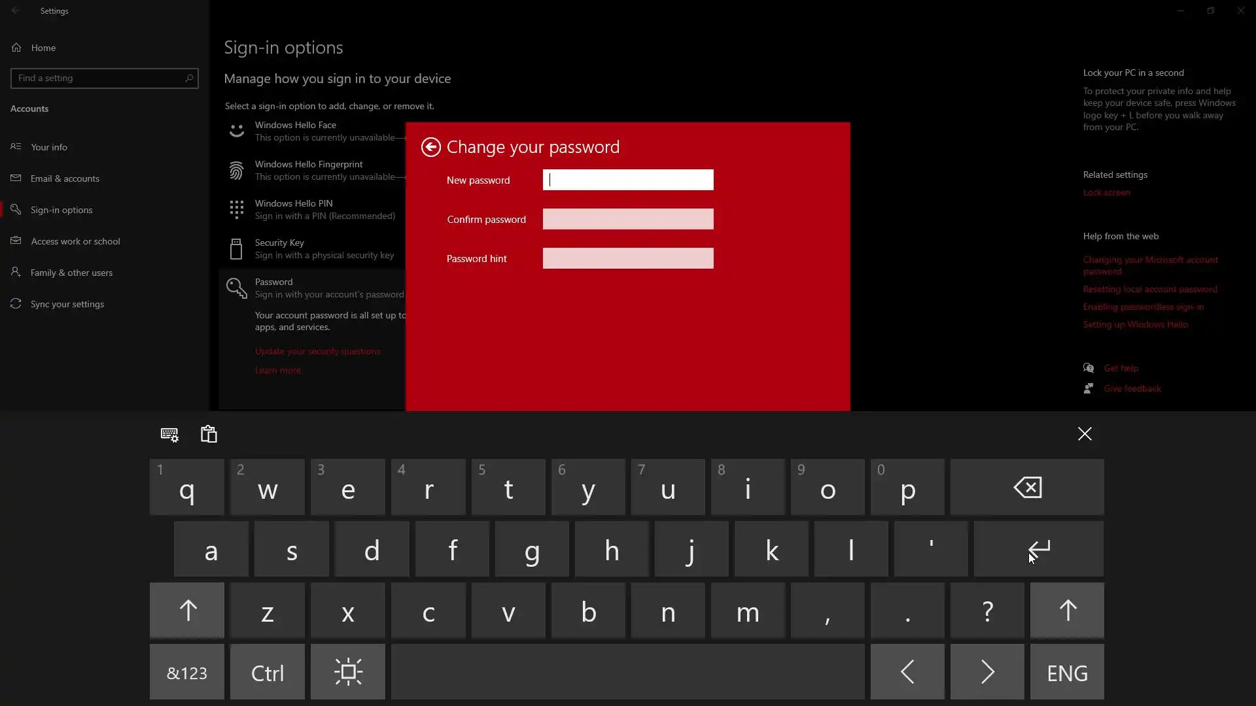Click the back arrow in Change your password

point(430,147)
